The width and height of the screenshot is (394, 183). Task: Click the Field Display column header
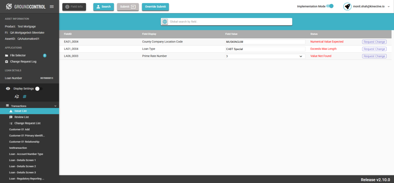[x=149, y=34]
